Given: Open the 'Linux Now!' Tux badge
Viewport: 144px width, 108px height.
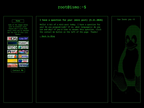Looking at the screenshot, I should pyautogui.click(x=12, y=52).
